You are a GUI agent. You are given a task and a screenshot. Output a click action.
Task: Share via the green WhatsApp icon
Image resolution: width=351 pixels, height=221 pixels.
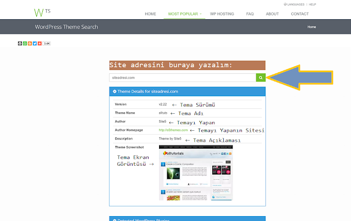click(x=25, y=44)
